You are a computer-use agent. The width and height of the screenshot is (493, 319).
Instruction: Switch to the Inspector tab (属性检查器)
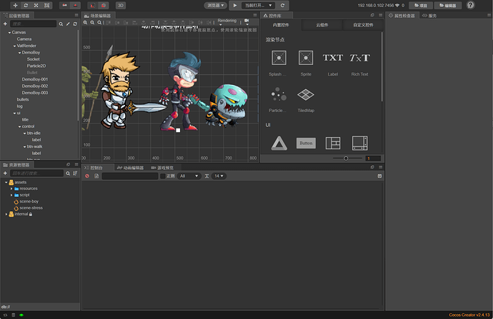(x=402, y=16)
